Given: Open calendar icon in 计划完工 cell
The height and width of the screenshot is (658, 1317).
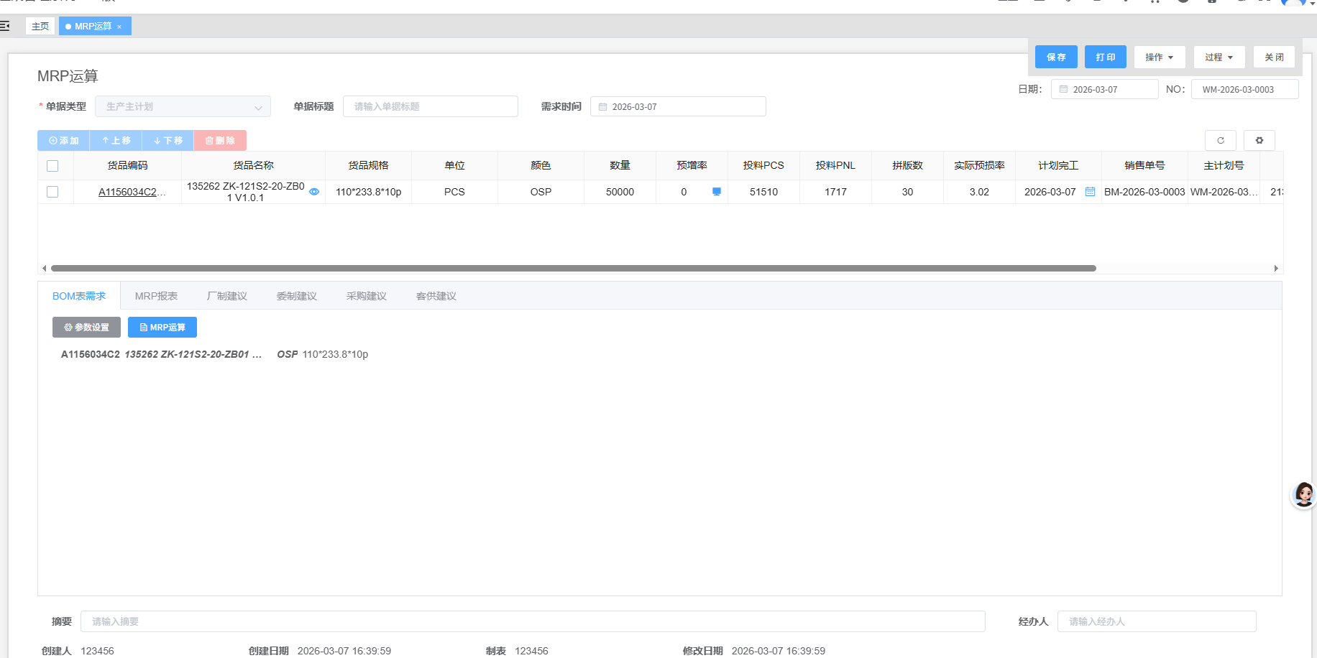Looking at the screenshot, I should point(1090,192).
